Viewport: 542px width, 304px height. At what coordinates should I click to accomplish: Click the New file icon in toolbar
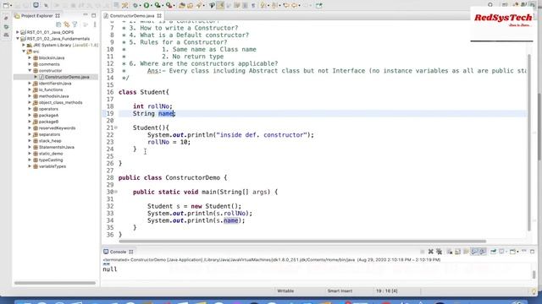(6, 5)
